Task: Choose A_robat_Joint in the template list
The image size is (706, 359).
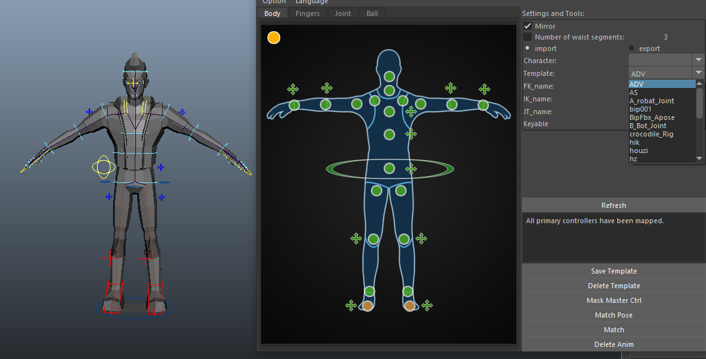Action: click(662, 101)
